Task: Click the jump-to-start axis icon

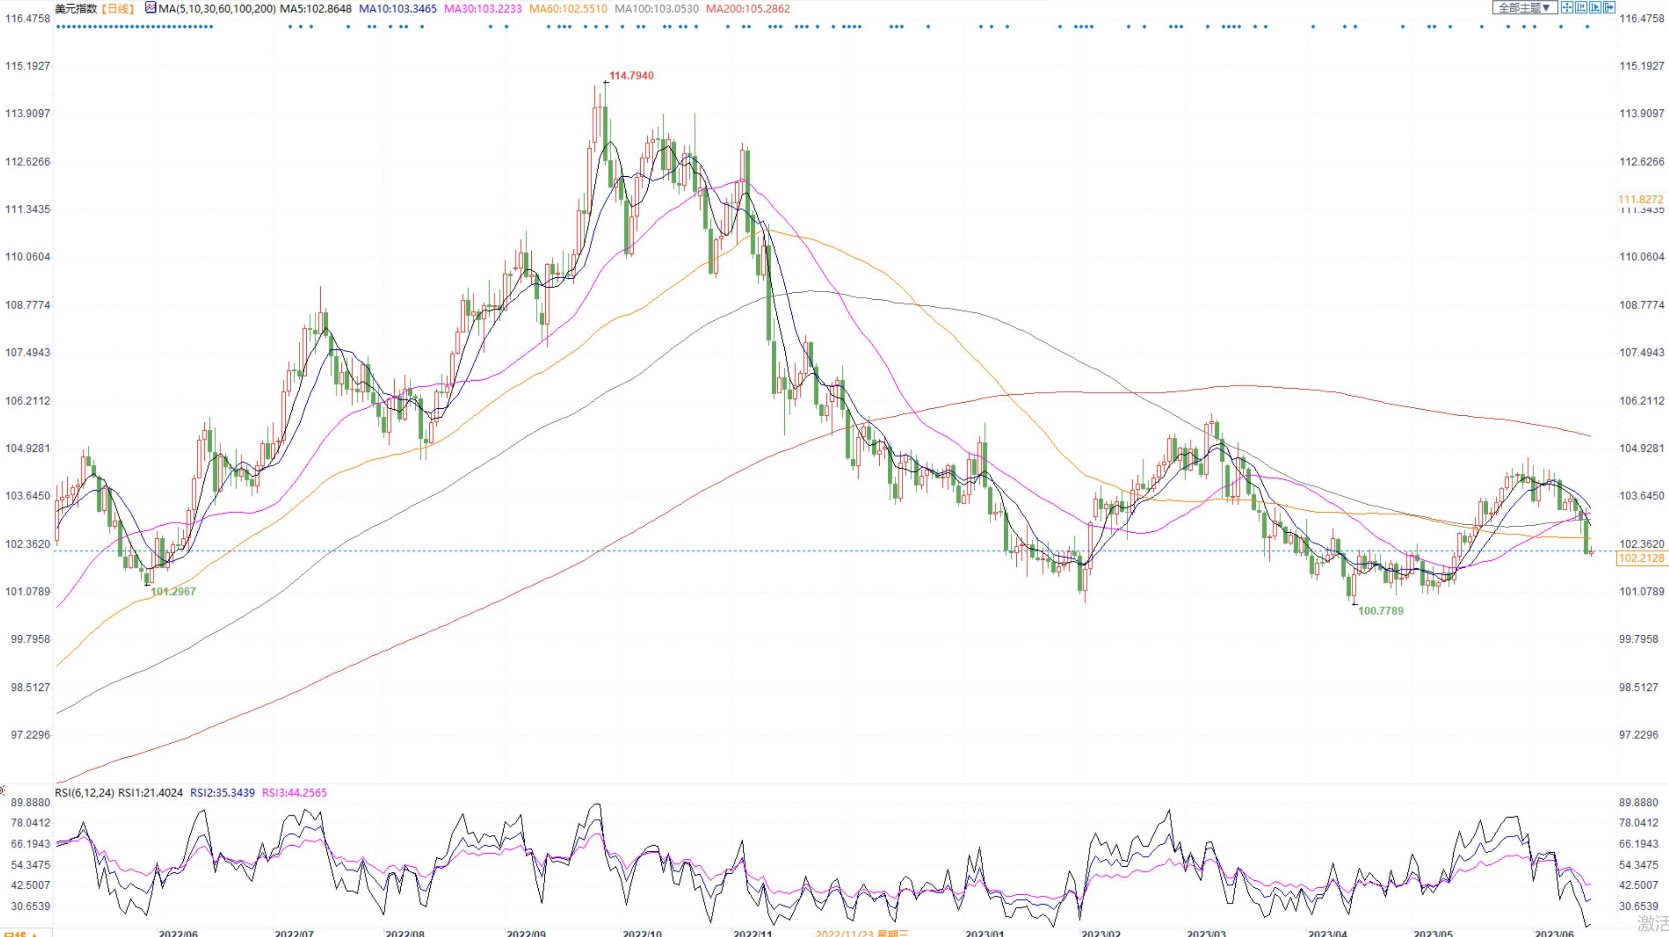Action: tap(1581, 8)
